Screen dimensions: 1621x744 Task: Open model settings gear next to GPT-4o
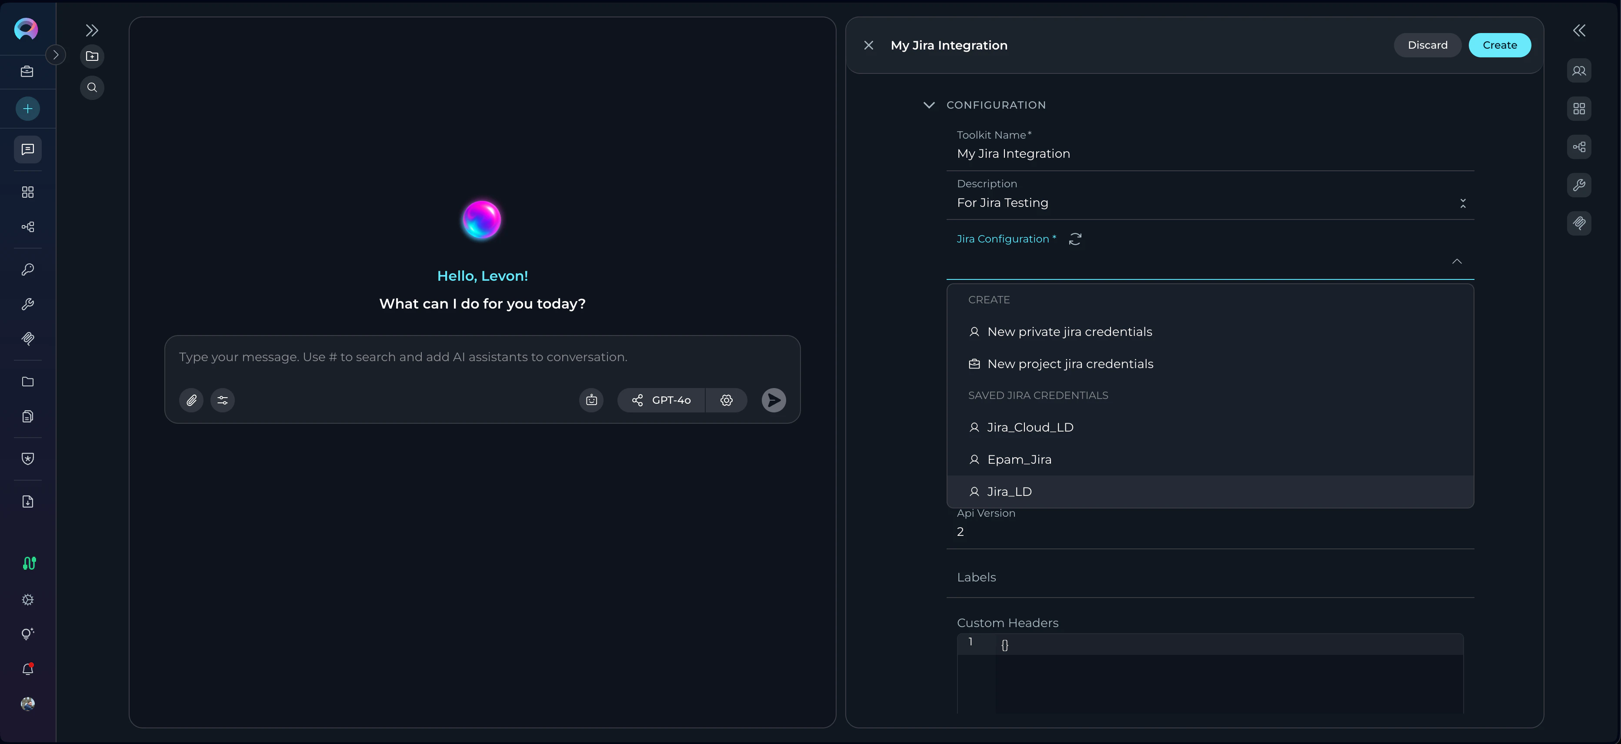click(726, 400)
